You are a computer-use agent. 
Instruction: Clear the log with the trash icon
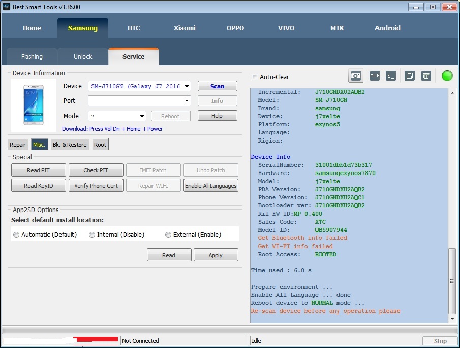pyautogui.click(x=425, y=76)
